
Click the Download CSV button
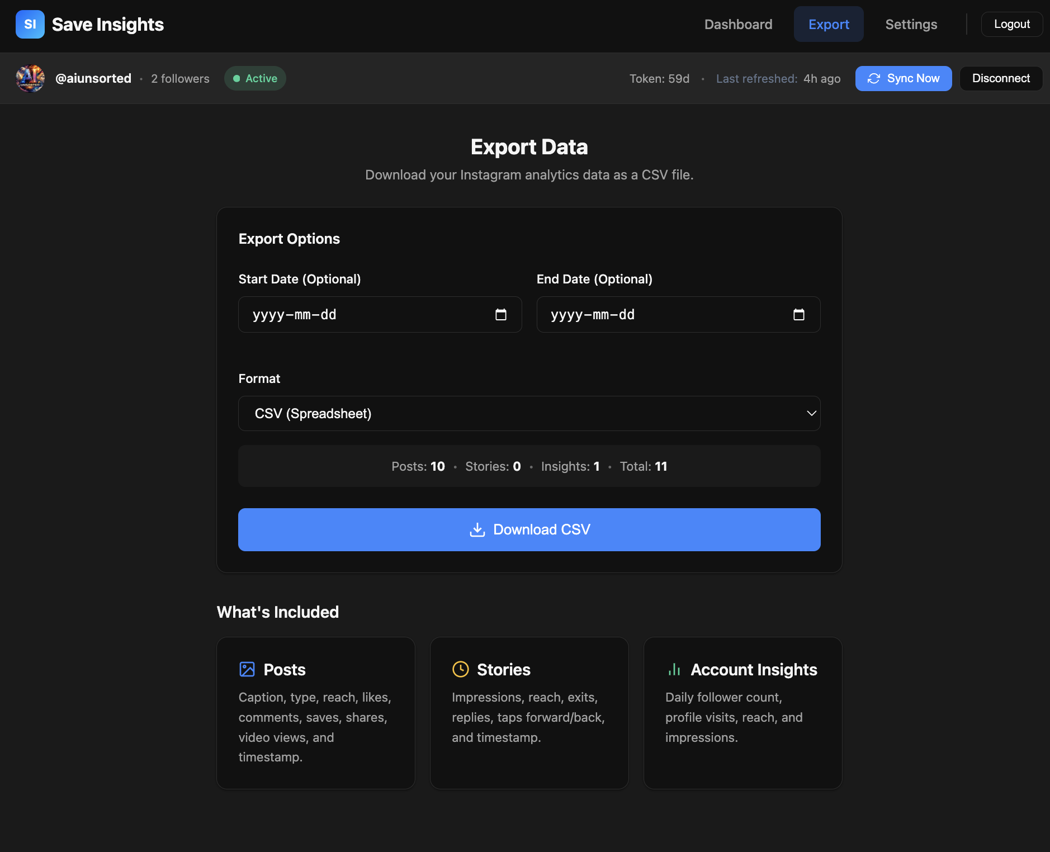[529, 529]
